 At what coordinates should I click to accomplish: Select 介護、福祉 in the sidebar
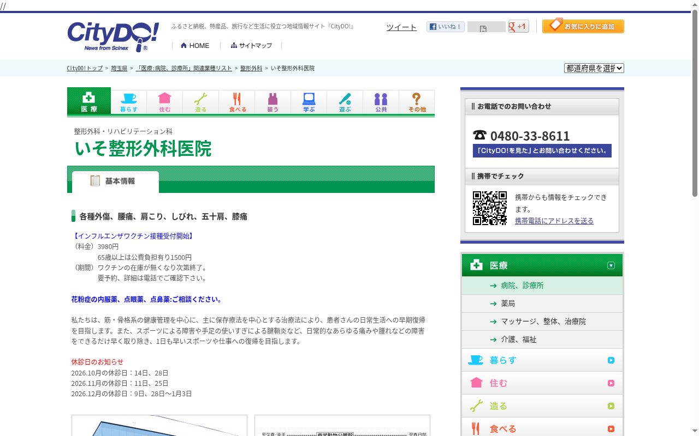[542, 340]
